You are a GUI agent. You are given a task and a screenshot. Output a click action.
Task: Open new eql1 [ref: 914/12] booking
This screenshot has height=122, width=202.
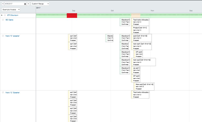click(x=142, y=46)
